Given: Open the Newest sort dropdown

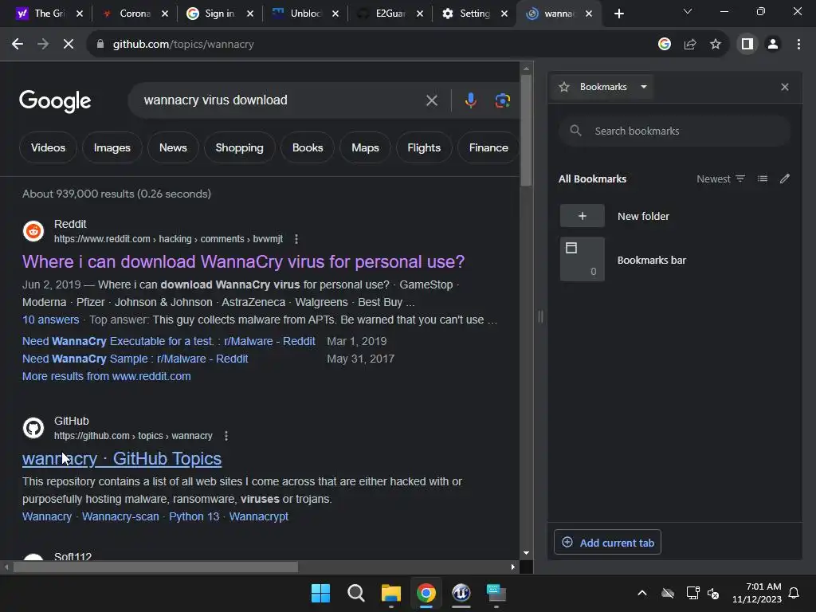Looking at the screenshot, I should pyautogui.click(x=720, y=179).
